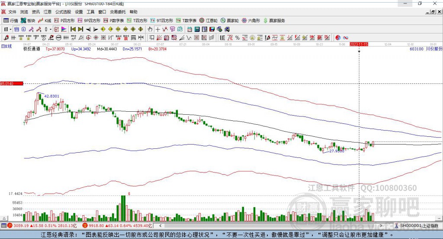
Task: Select the percent % line tool
Action: point(238,38)
